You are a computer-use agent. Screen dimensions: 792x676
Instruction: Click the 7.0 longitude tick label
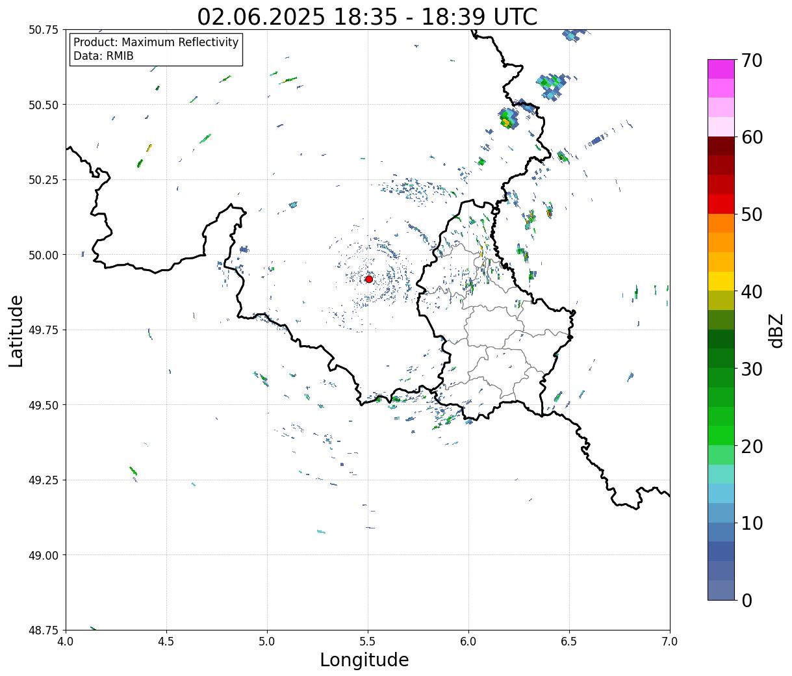coord(670,641)
